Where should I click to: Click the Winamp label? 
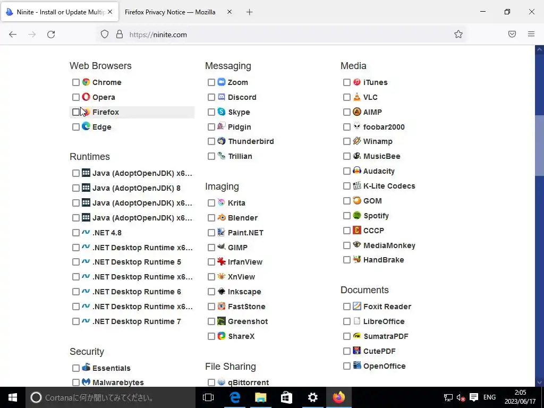click(378, 141)
